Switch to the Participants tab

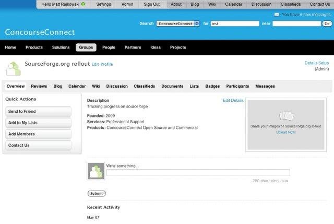tap(237, 86)
